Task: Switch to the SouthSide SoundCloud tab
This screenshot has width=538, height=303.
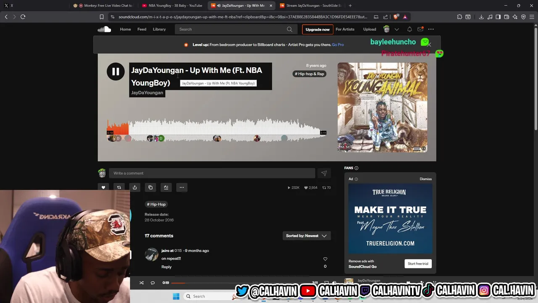Action: click(310, 5)
